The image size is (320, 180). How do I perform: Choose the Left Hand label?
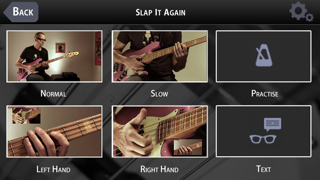[53, 169]
